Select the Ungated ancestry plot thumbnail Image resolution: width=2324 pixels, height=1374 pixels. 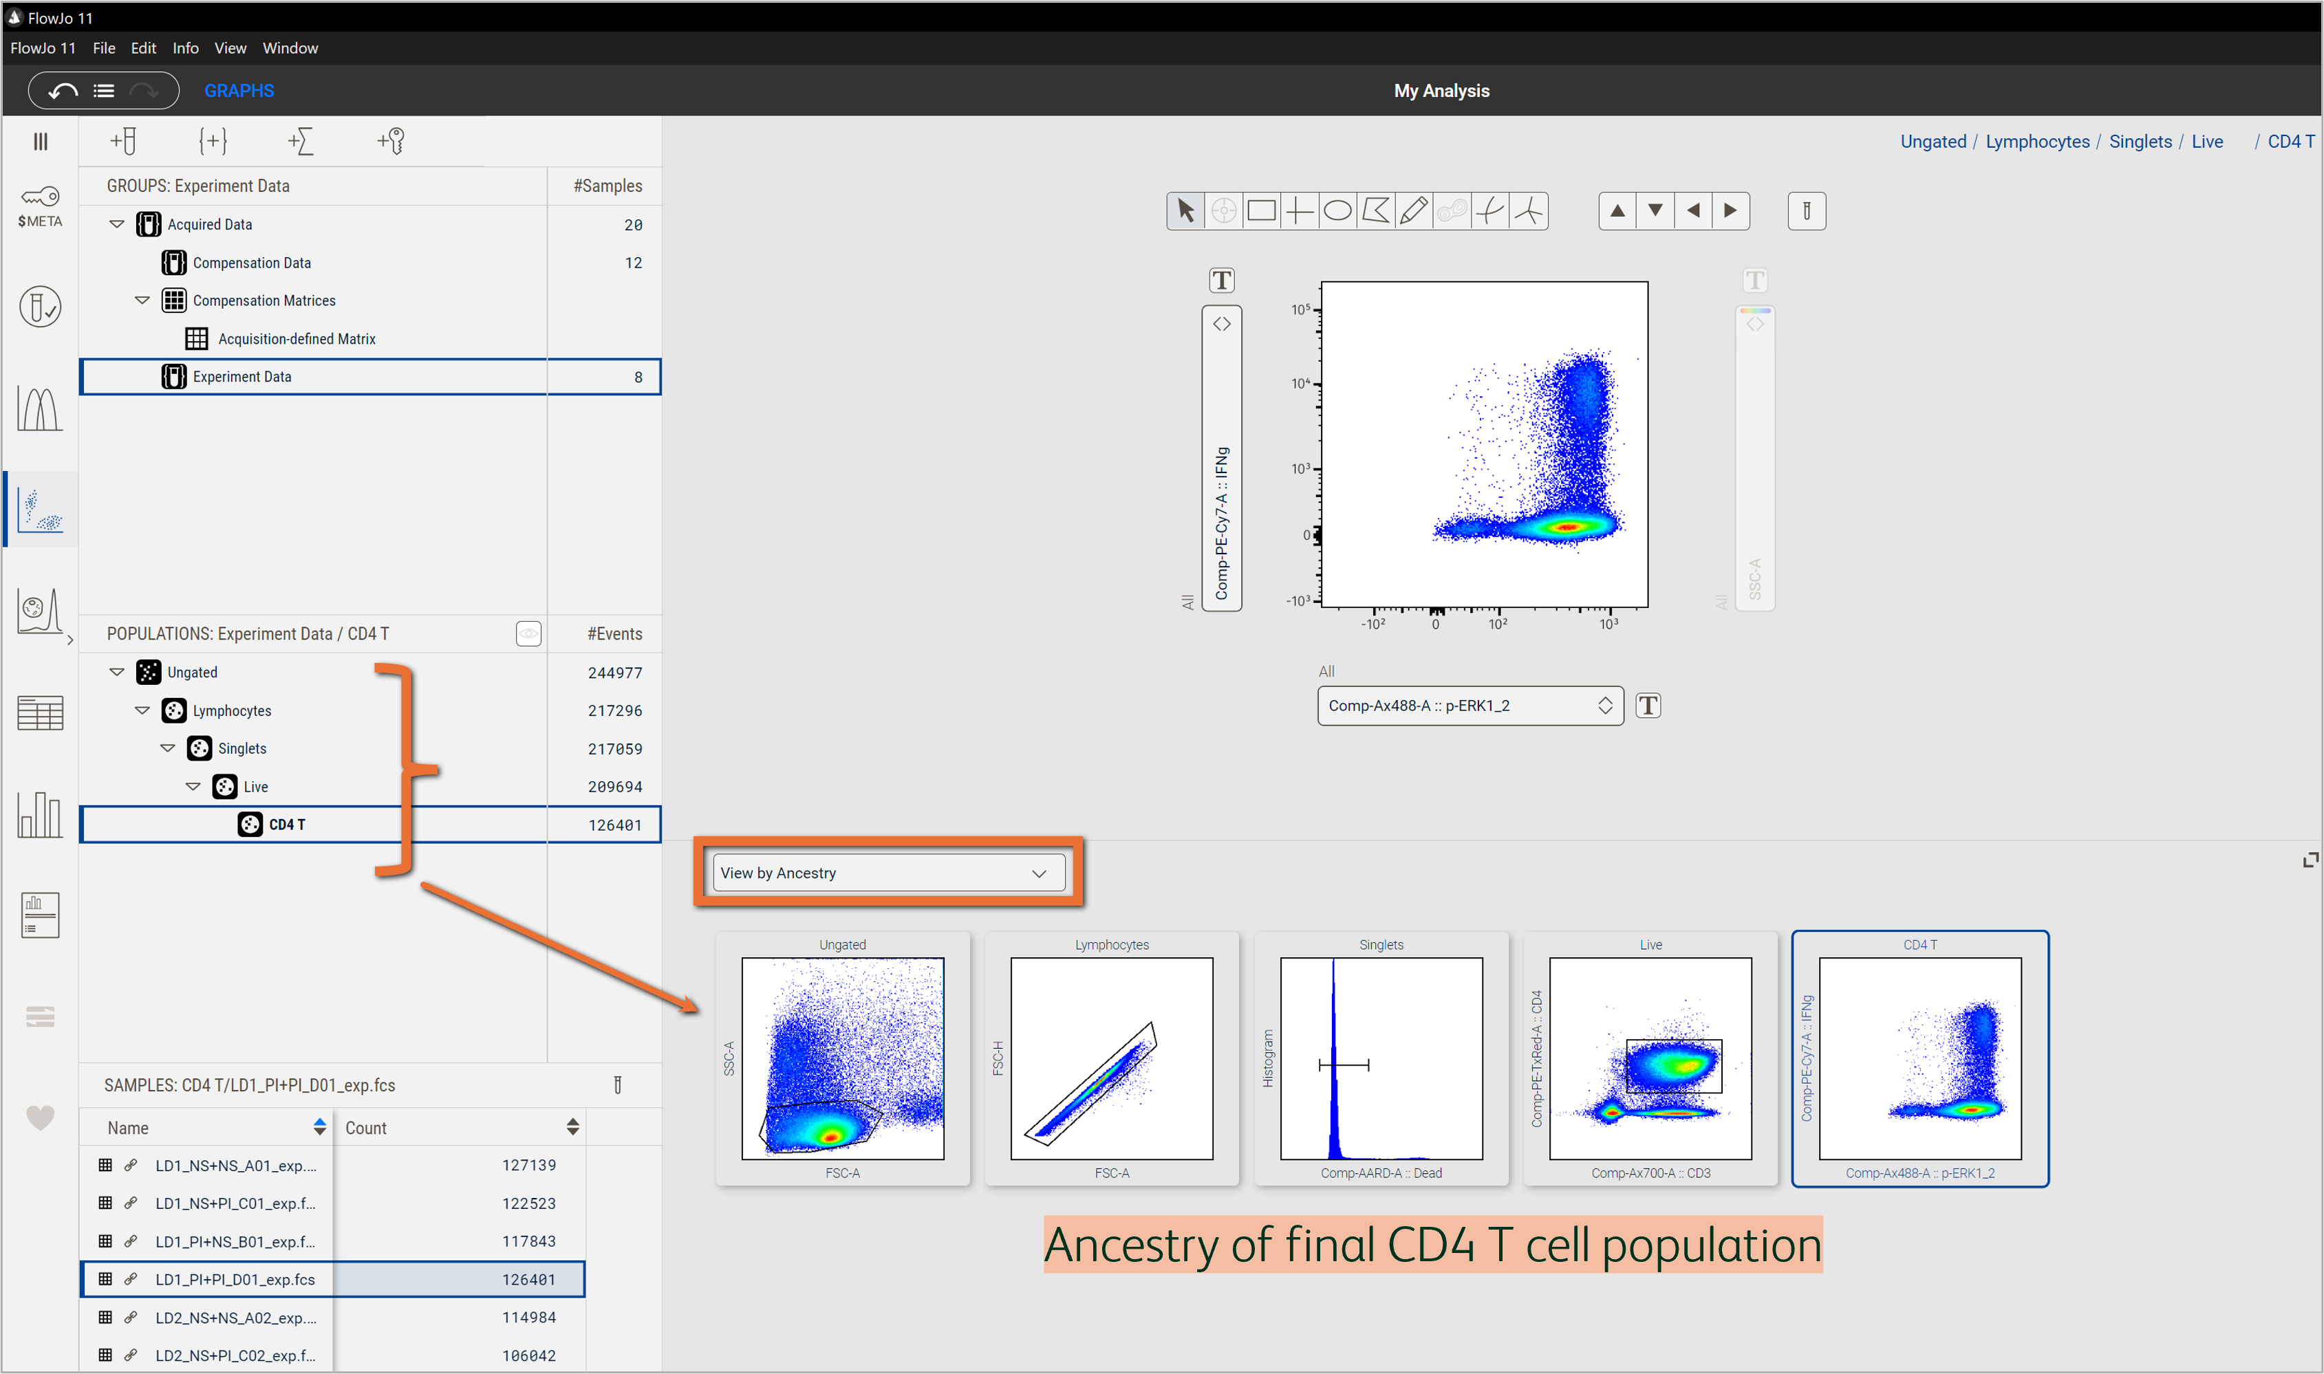click(843, 1058)
